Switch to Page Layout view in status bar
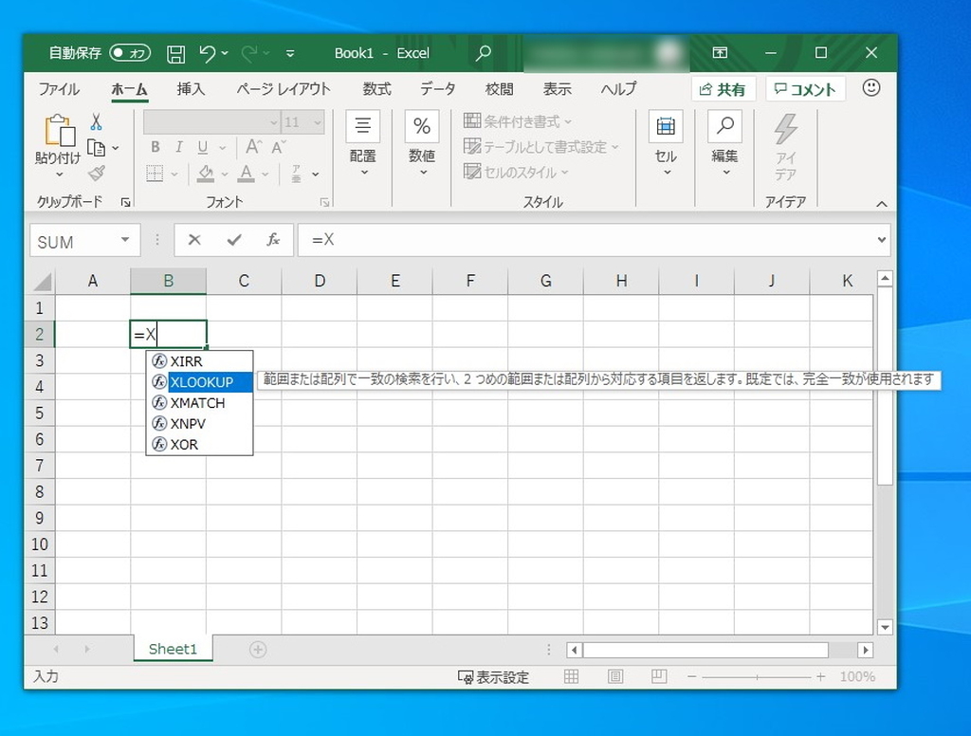Screen dimensions: 971x736 pos(614,676)
